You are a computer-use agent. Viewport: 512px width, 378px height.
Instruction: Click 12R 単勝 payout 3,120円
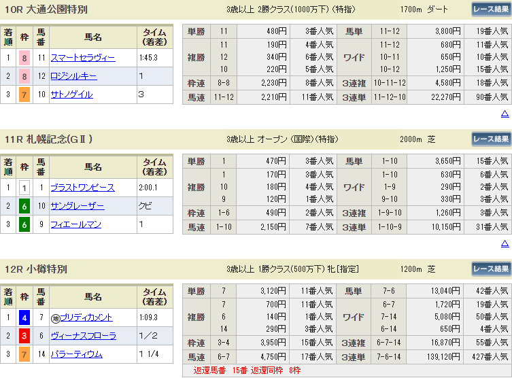(273, 291)
